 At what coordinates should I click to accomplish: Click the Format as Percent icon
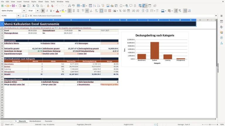pyautogui.click(x=120, y=11)
